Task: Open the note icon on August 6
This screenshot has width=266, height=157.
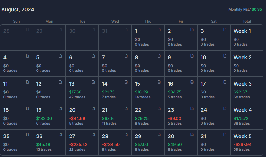Action: tap(93, 56)
